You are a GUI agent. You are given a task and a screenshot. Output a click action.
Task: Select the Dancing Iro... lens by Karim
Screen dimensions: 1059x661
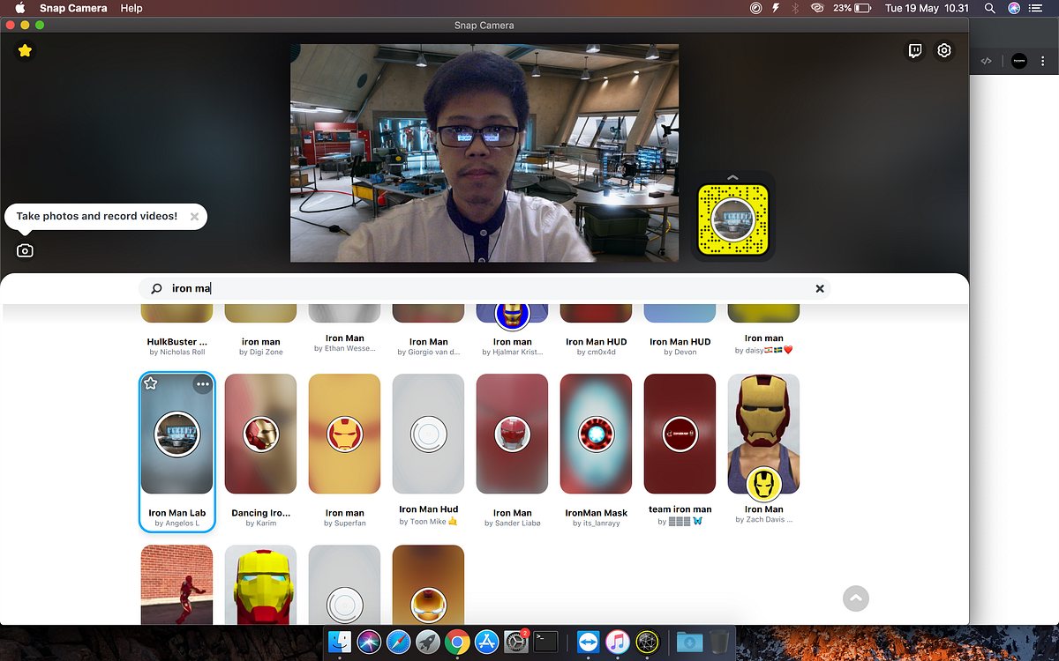point(261,450)
